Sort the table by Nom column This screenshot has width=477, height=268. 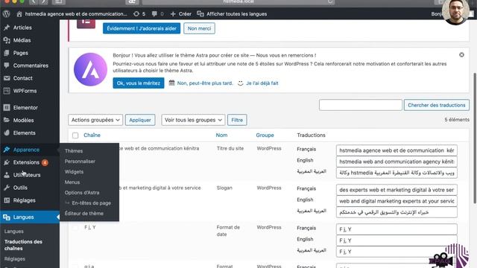(221, 135)
